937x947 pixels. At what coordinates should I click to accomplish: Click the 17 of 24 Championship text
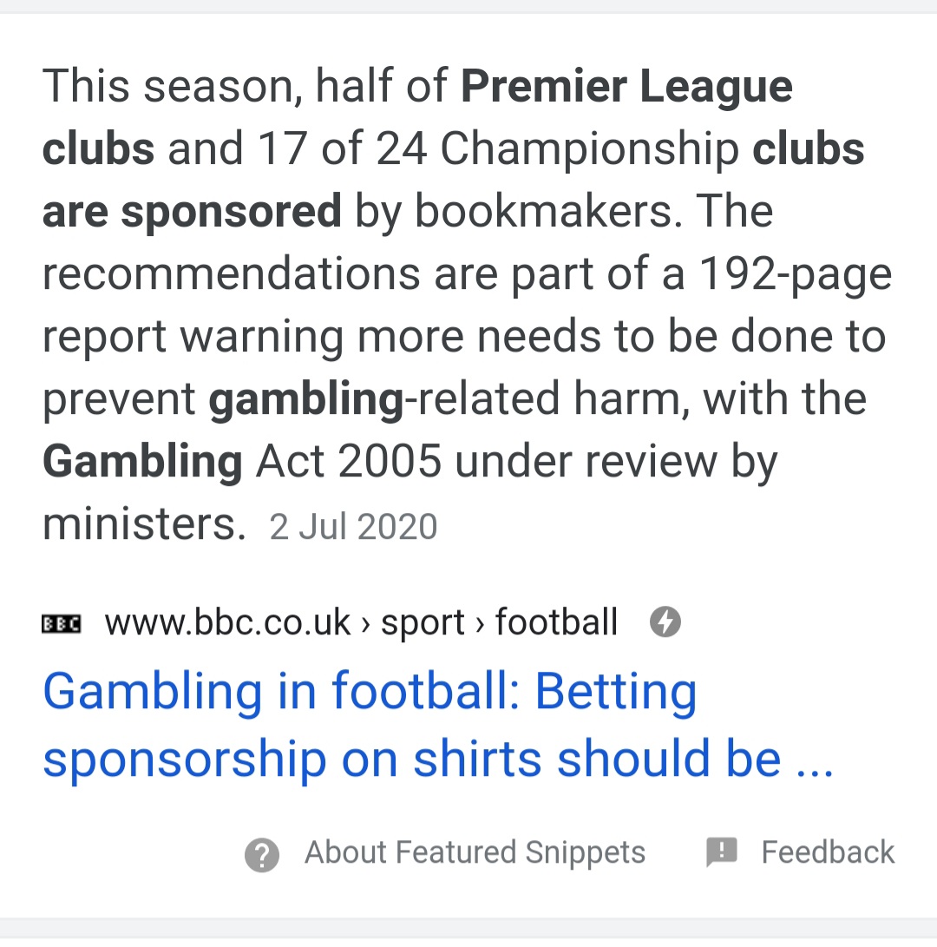[498, 149]
